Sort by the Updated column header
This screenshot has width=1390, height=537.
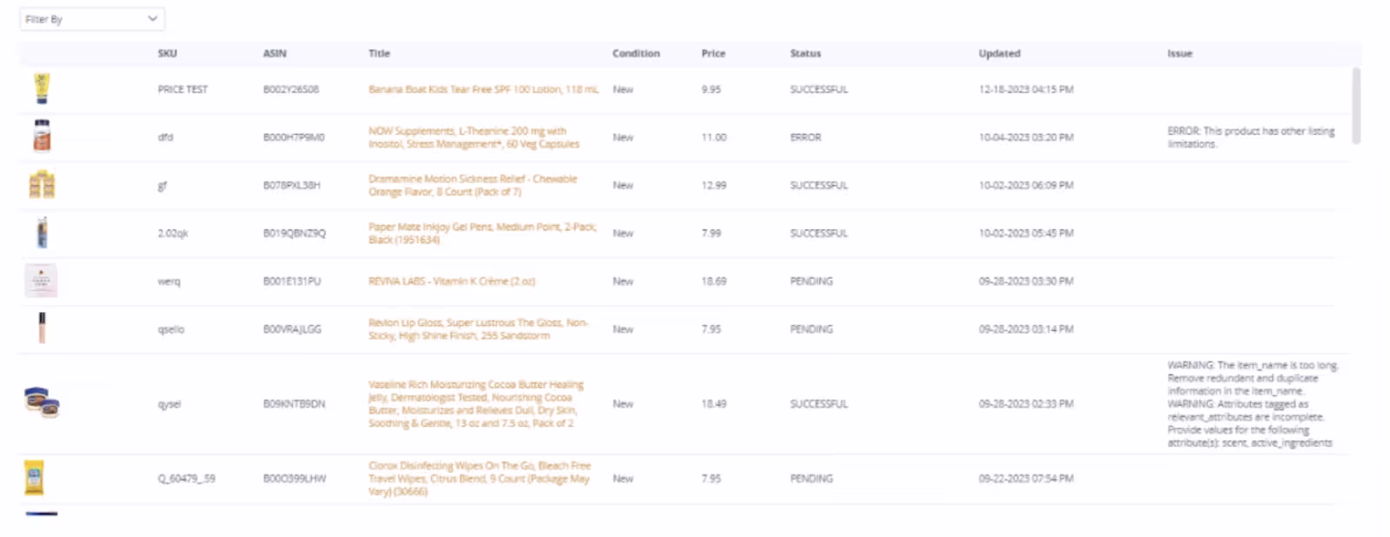(999, 53)
